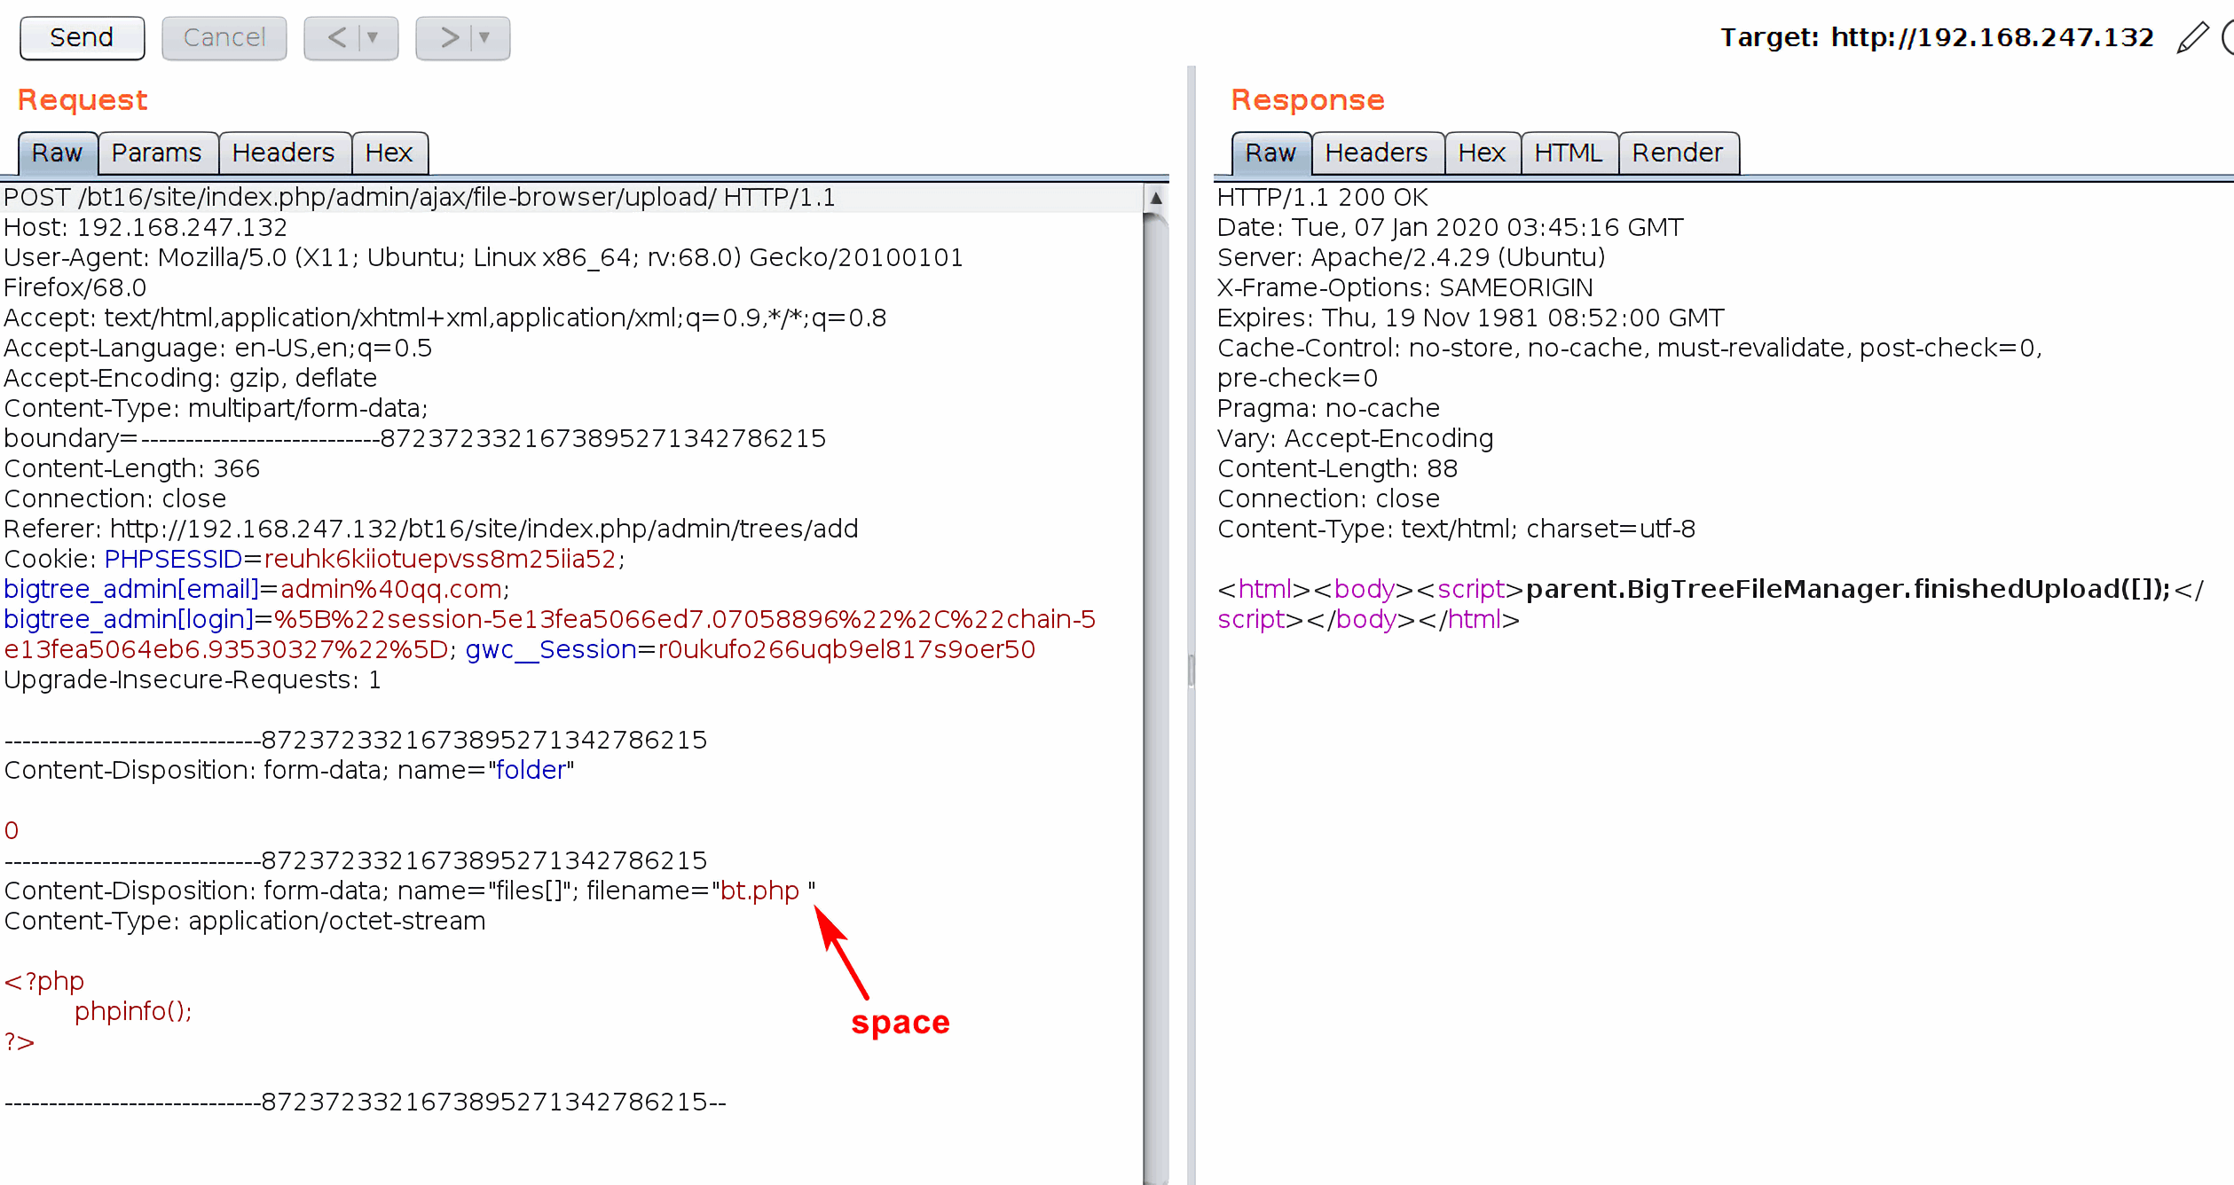This screenshot has height=1185, width=2234.
Task: Select the Response Raw tab
Action: coord(1270,153)
